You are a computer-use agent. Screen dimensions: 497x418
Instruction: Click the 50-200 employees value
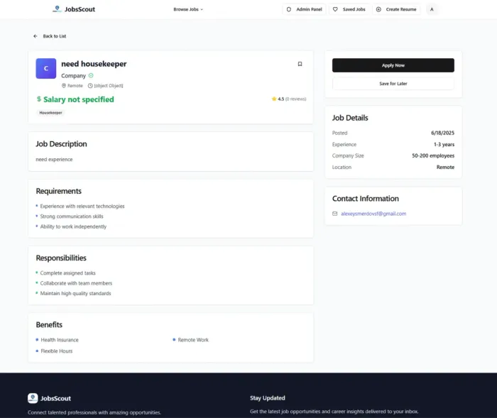click(x=433, y=155)
